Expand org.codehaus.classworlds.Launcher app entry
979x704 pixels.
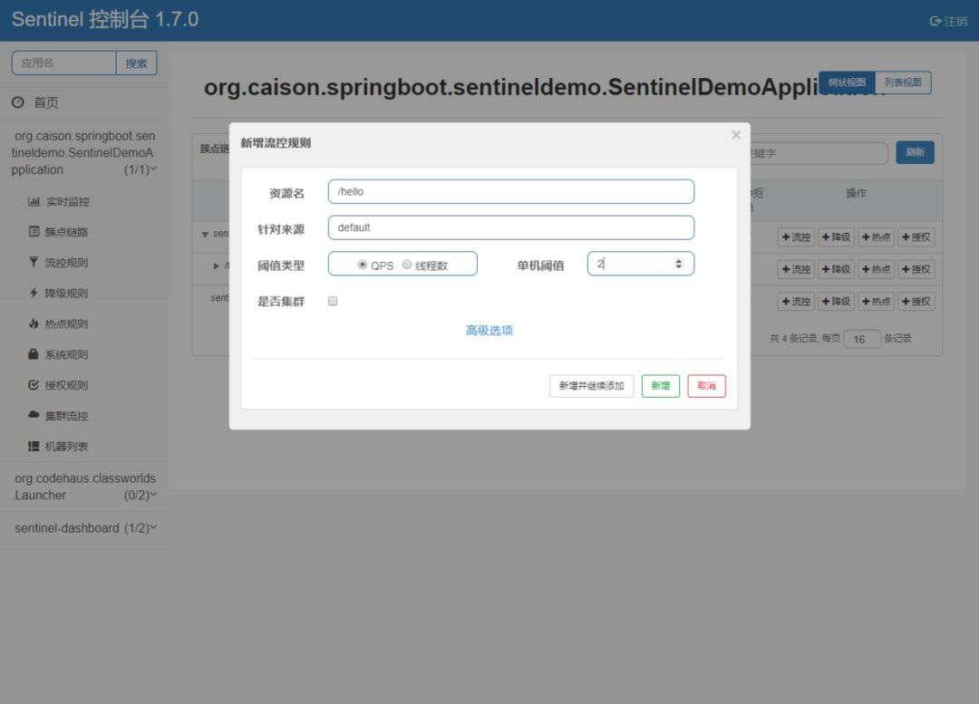point(84,487)
